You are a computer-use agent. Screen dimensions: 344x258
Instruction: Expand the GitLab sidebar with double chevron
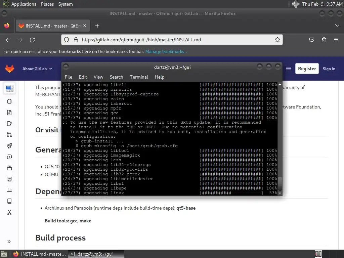pyautogui.click(x=9, y=242)
